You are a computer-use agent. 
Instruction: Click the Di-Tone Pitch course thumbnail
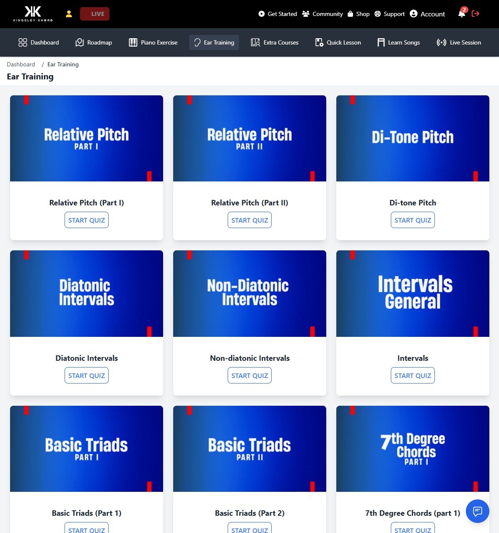coord(413,138)
